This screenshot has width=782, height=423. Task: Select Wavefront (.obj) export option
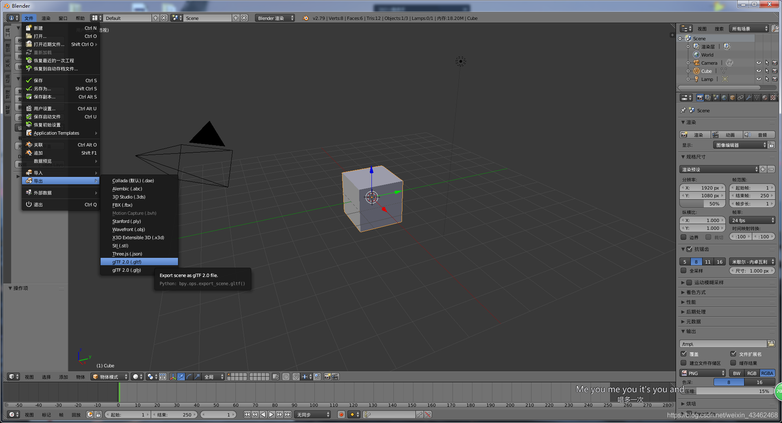[x=139, y=229]
